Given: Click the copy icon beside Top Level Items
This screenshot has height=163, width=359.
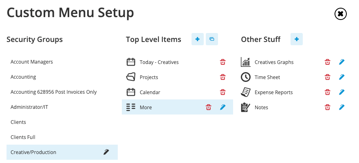Looking at the screenshot, I should pyautogui.click(x=212, y=39).
